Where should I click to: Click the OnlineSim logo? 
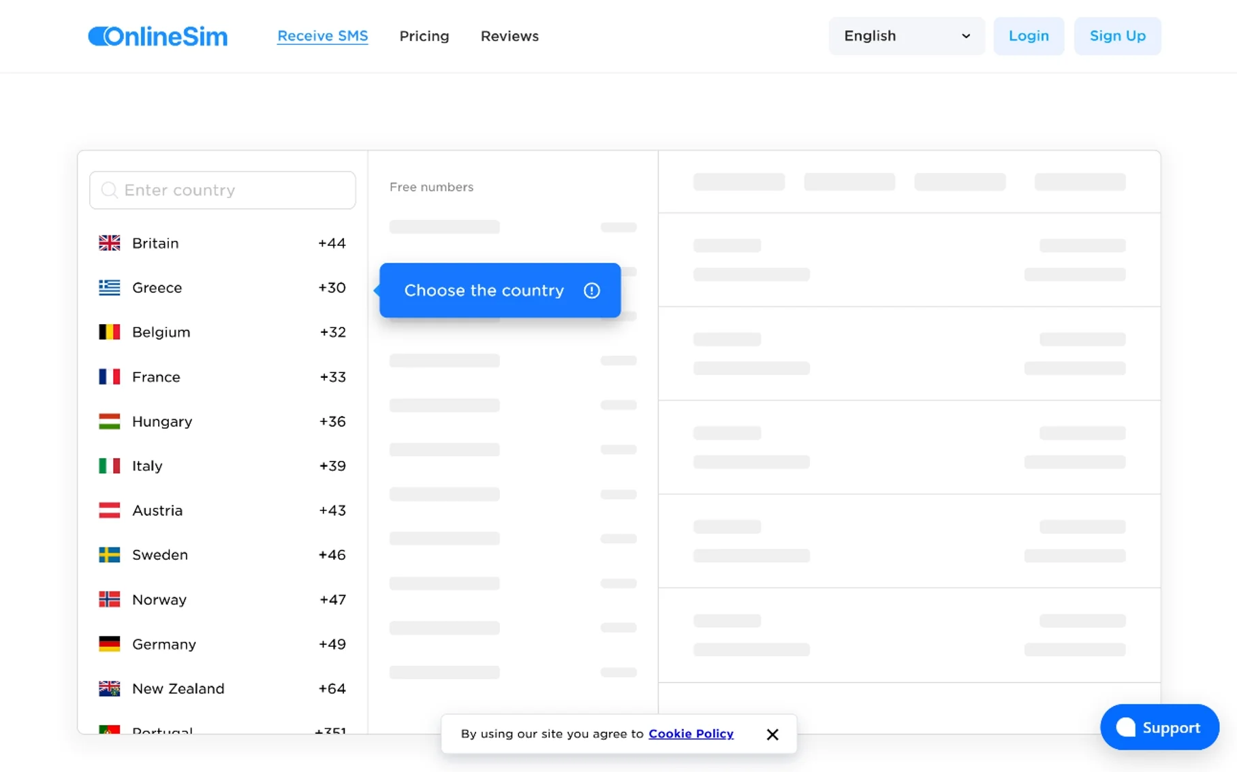click(157, 36)
